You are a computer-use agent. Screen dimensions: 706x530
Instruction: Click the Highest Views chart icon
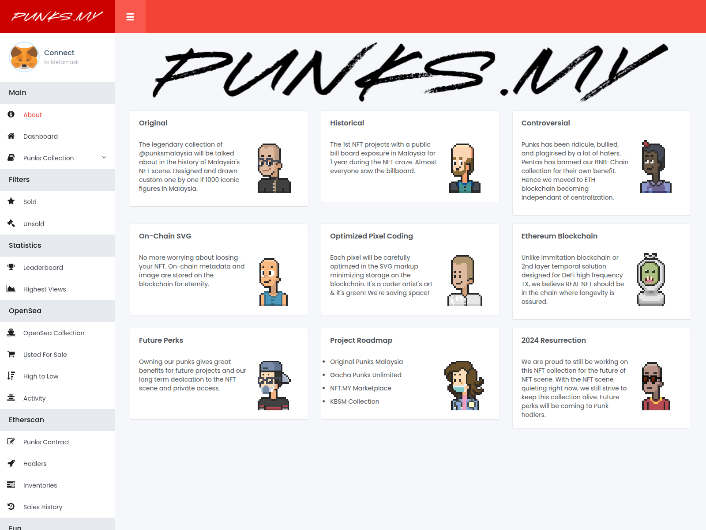11,289
